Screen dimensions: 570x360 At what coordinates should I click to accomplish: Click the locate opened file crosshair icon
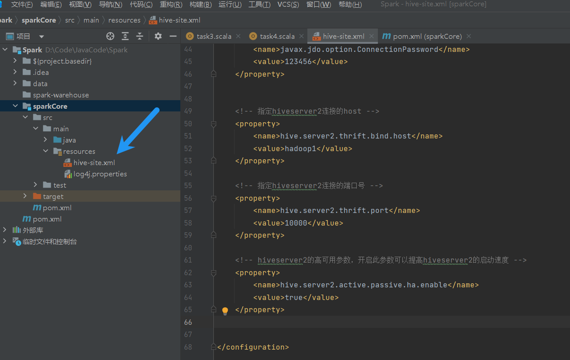tap(110, 36)
